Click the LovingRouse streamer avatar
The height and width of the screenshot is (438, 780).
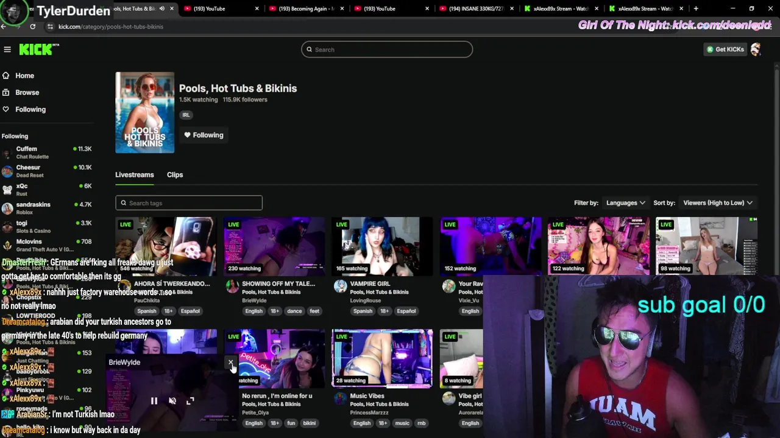click(x=340, y=287)
